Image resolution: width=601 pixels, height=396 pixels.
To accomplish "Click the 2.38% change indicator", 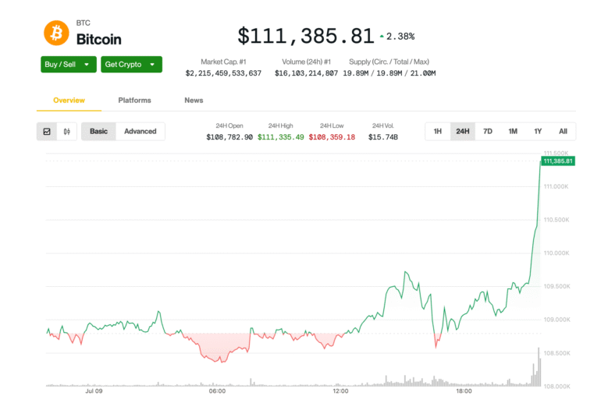I will click(397, 37).
